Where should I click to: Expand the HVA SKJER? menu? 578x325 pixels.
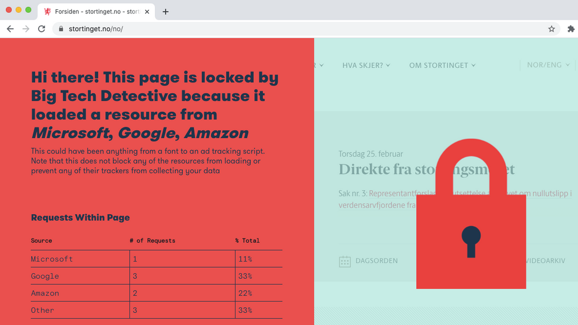pos(366,65)
